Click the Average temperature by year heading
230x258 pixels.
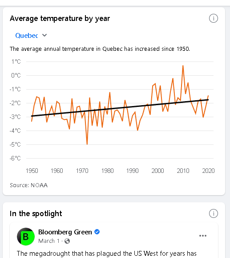click(60, 18)
